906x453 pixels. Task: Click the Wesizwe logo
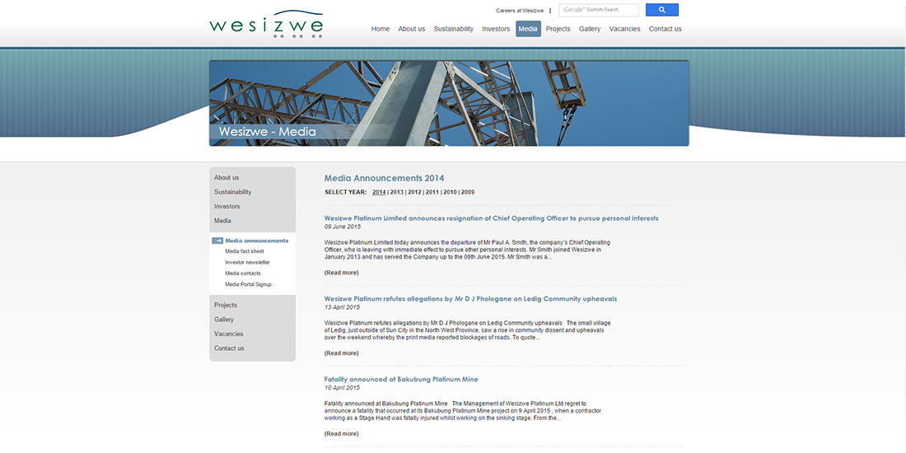point(266,24)
